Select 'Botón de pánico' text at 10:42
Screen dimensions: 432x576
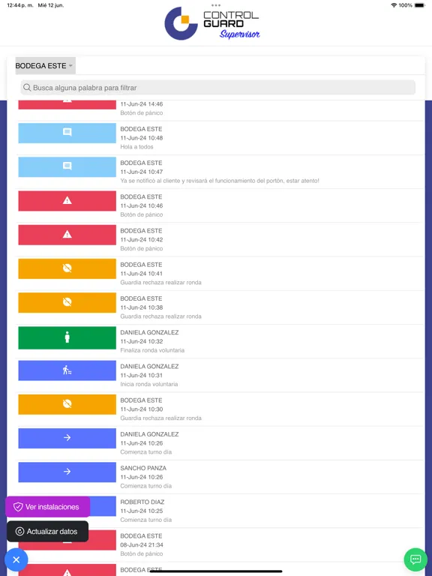142,249
